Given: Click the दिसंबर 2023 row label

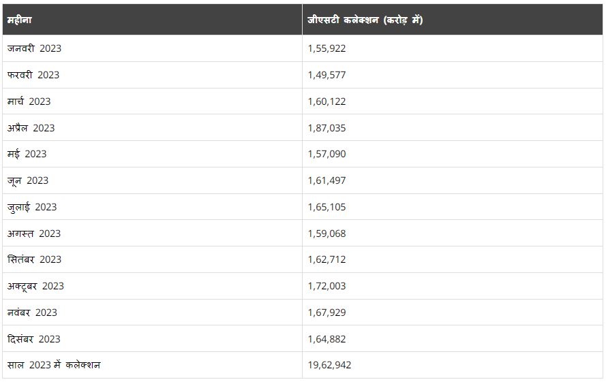Looking at the screenshot, I should click(x=34, y=339).
